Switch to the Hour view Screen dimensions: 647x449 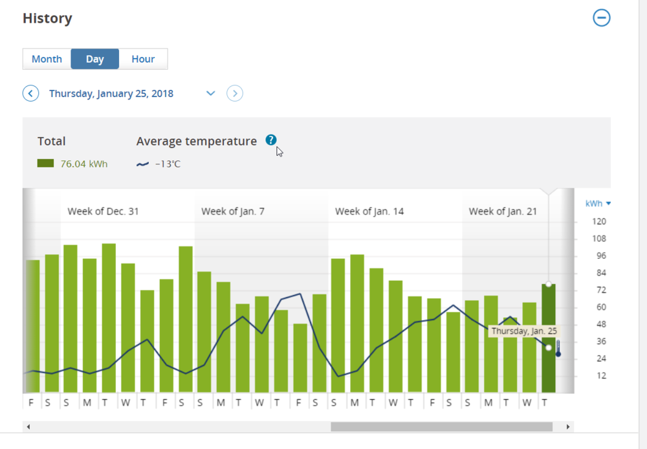[x=143, y=59]
